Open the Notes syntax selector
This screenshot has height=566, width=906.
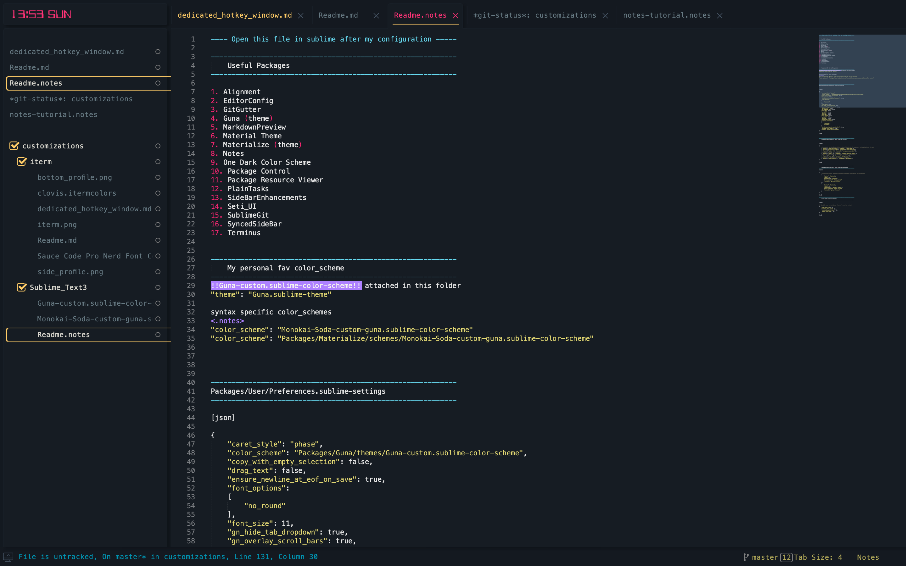(x=868, y=557)
